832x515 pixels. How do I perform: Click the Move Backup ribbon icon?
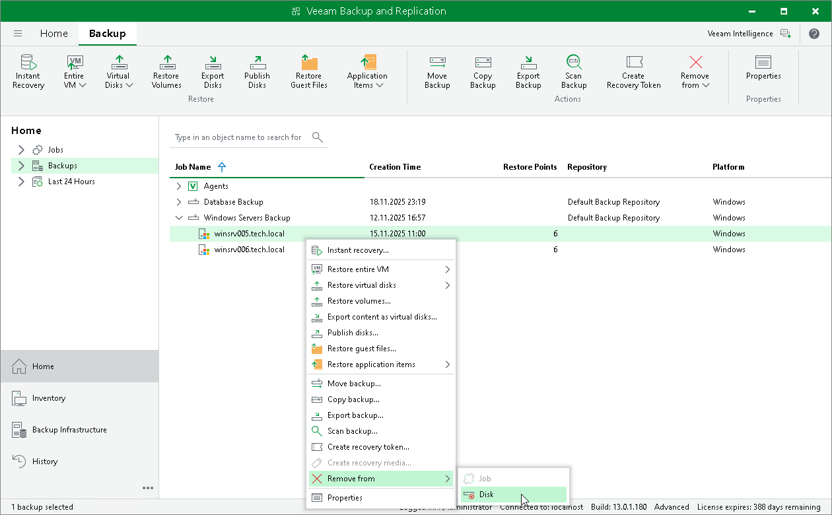(437, 71)
